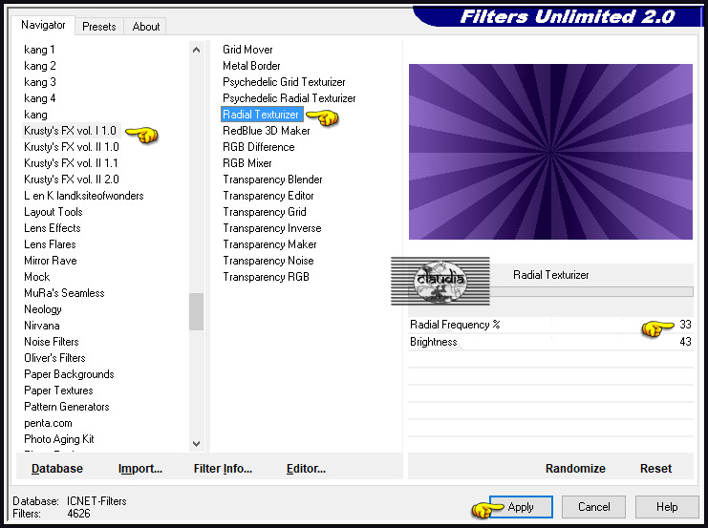Click the category list scroll up arrow
This screenshot has height=528, width=708.
[197, 50]
